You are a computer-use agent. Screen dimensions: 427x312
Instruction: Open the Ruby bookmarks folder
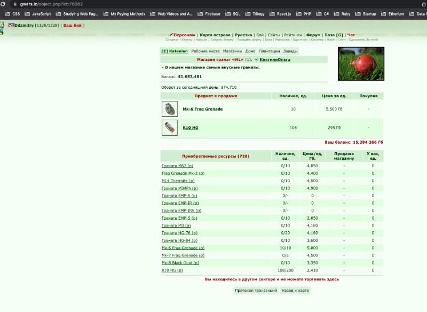click(x=342, y=14)
